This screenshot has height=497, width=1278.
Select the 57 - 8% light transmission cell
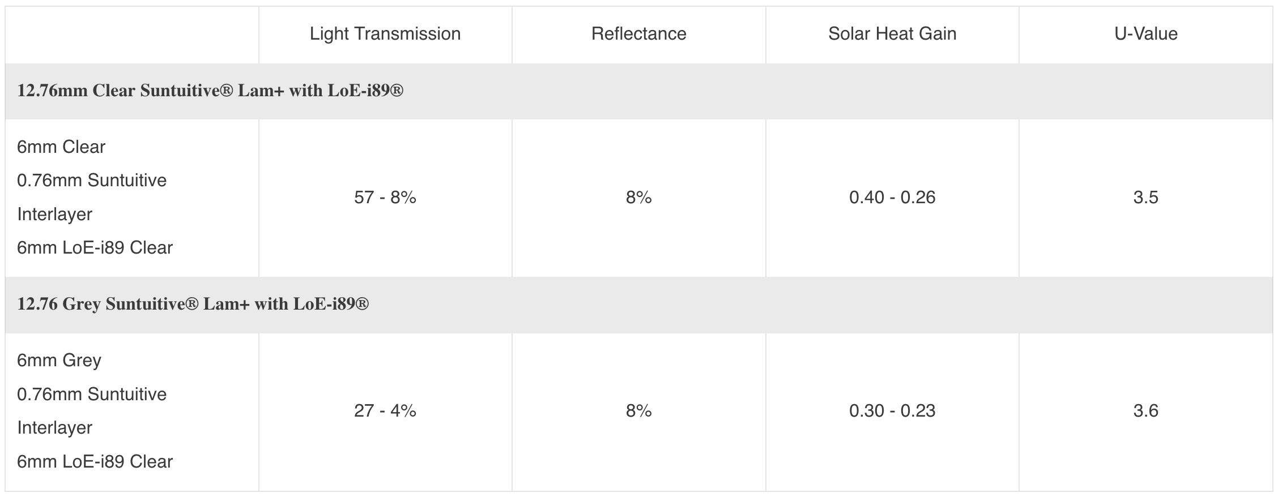[x=385, y=198]
